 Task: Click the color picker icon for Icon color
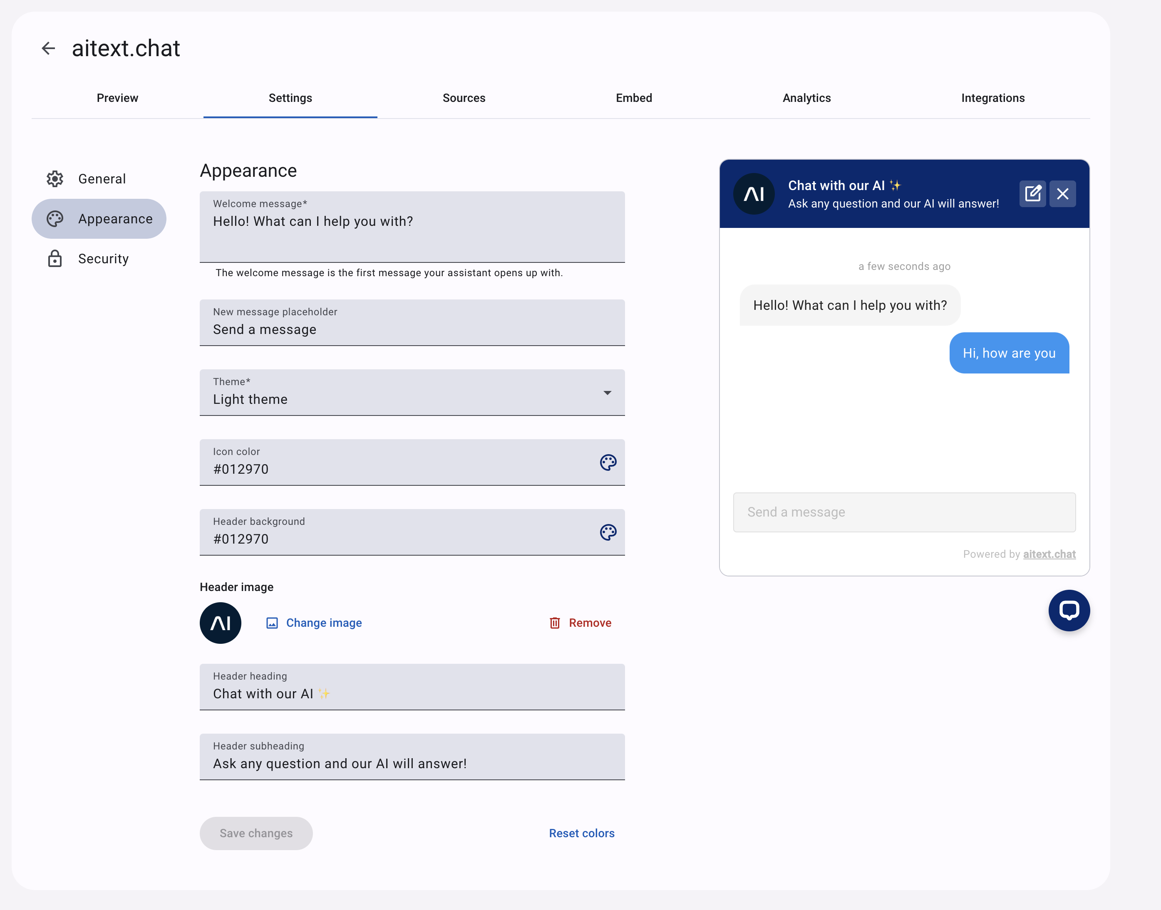point(608,462)
